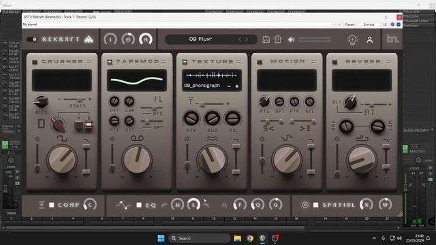Image resolution: width=436 pixels, height=245 pixels.
Task: Click the output gain O knob
Action: click(128, 39)
